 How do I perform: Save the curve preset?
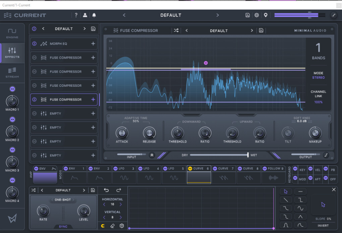point(93,190)
